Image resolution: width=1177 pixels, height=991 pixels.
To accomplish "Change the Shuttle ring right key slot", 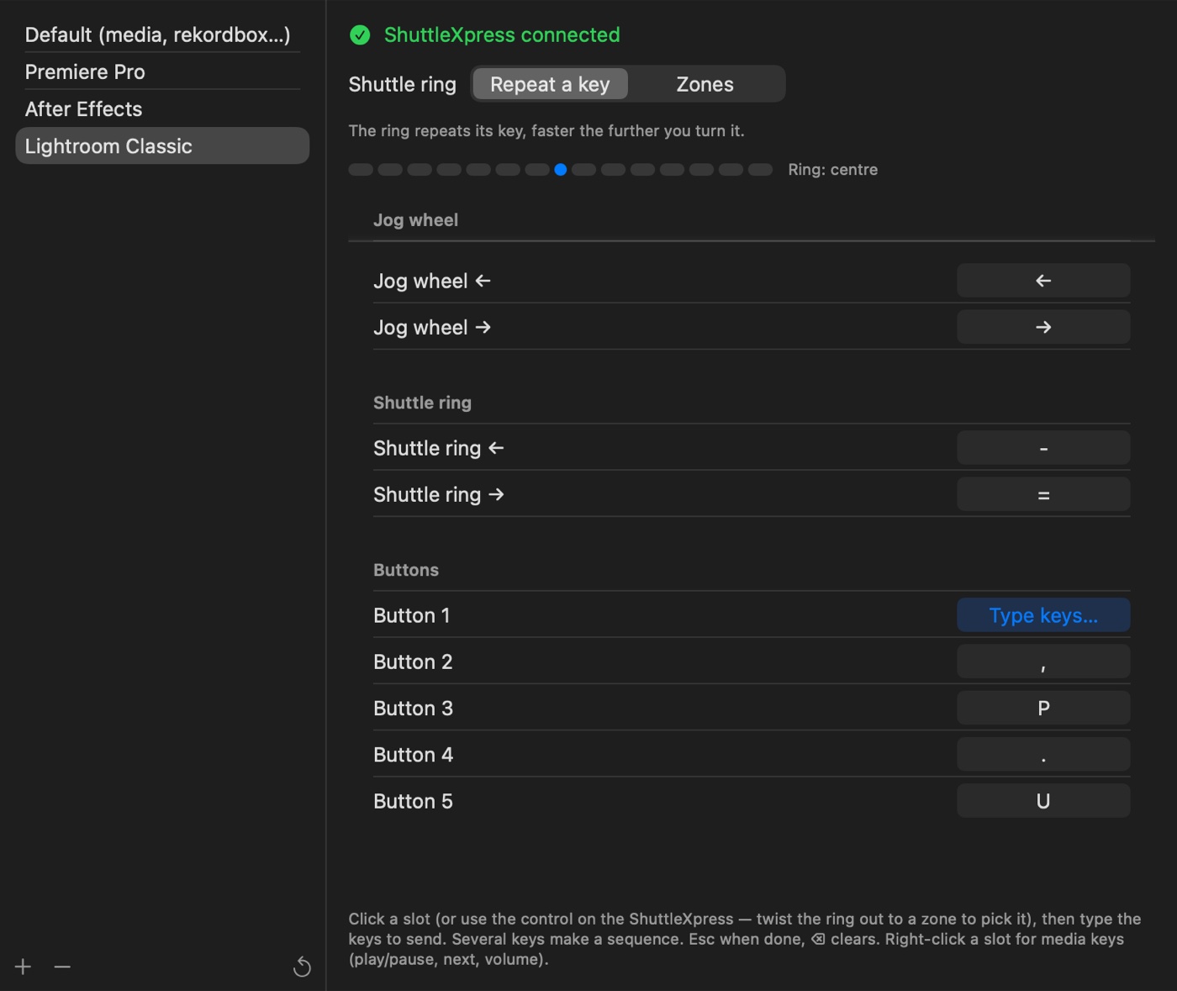I will pyautogui.click(x=1043, y=494).
